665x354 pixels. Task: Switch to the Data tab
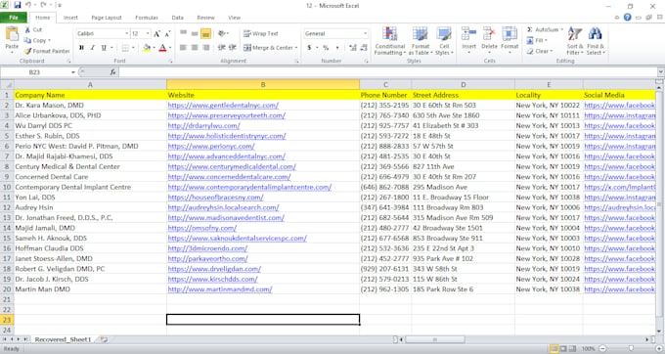click(177, 18)
